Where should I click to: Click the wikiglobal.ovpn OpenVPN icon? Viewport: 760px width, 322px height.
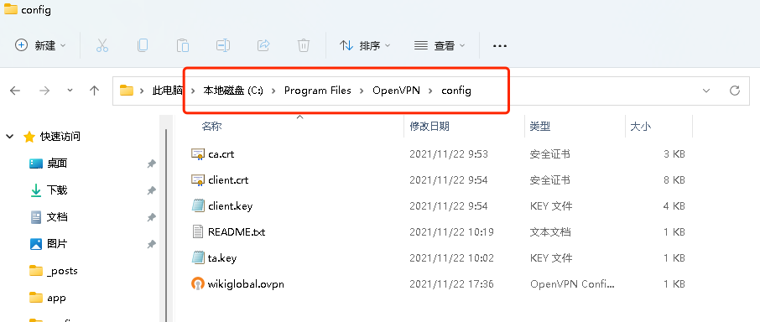point(198,283)
